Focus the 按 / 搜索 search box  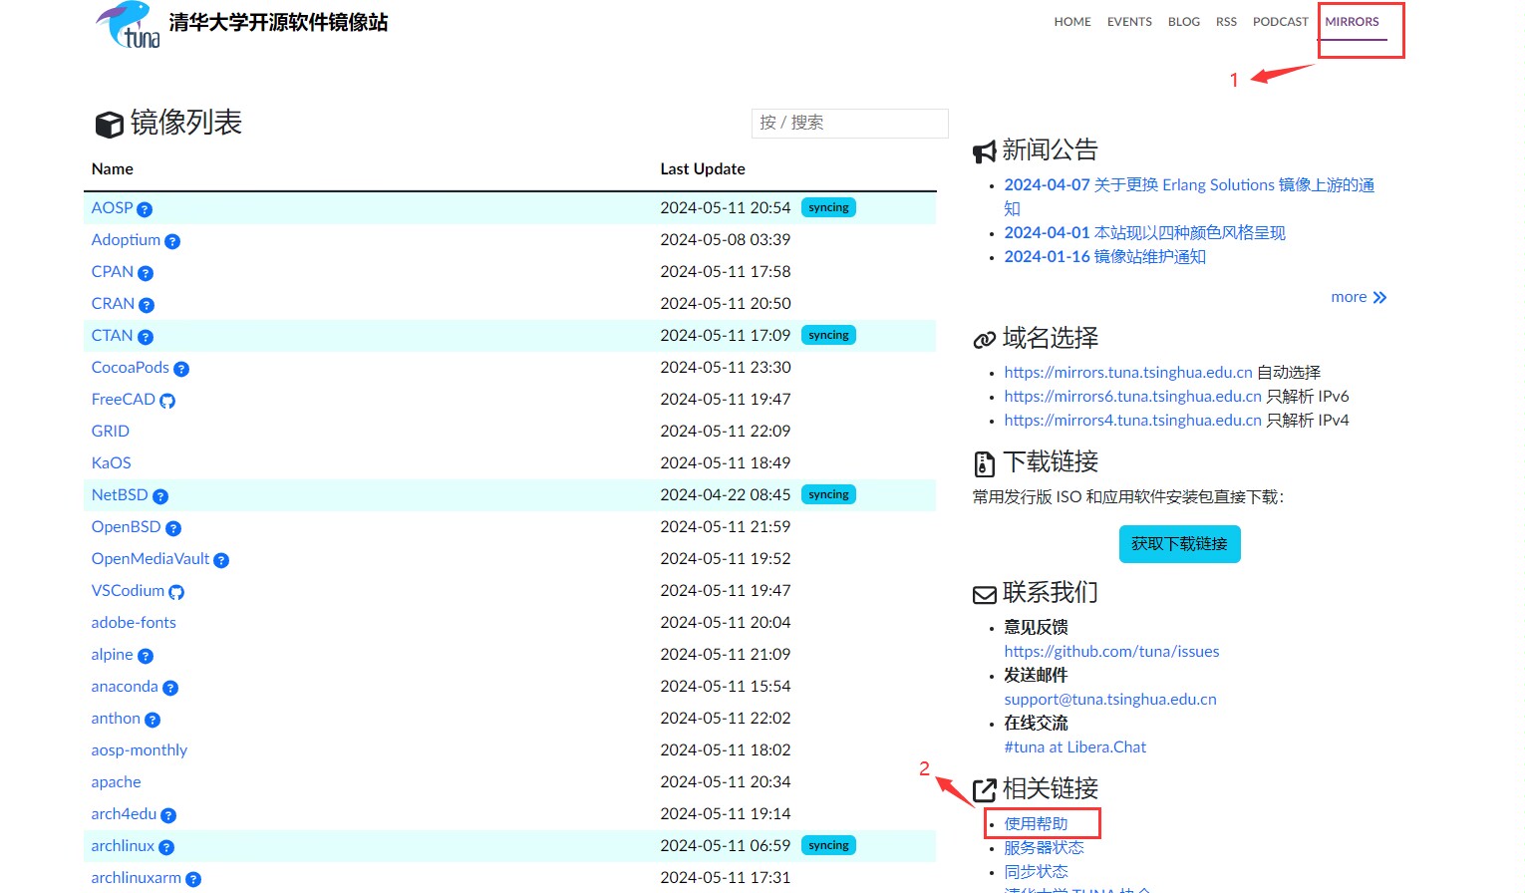pos(849,123)
